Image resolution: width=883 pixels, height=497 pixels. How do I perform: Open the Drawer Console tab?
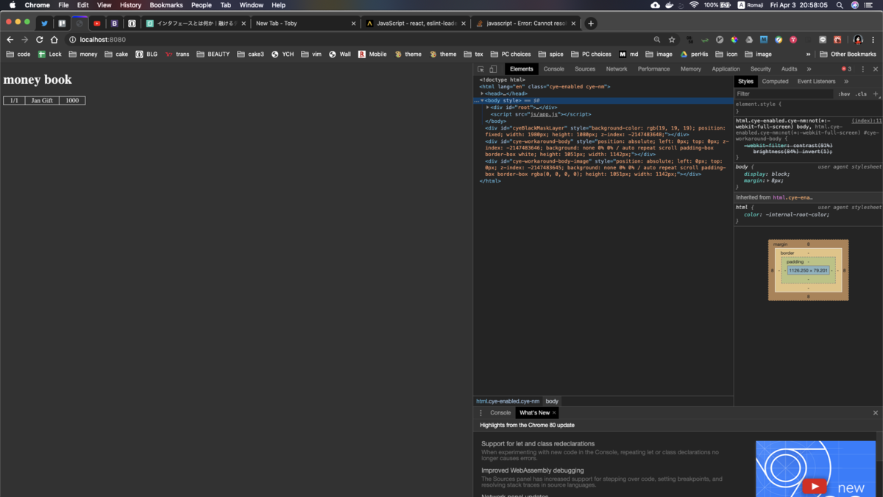pyautogui.click(x=500, y=413)
